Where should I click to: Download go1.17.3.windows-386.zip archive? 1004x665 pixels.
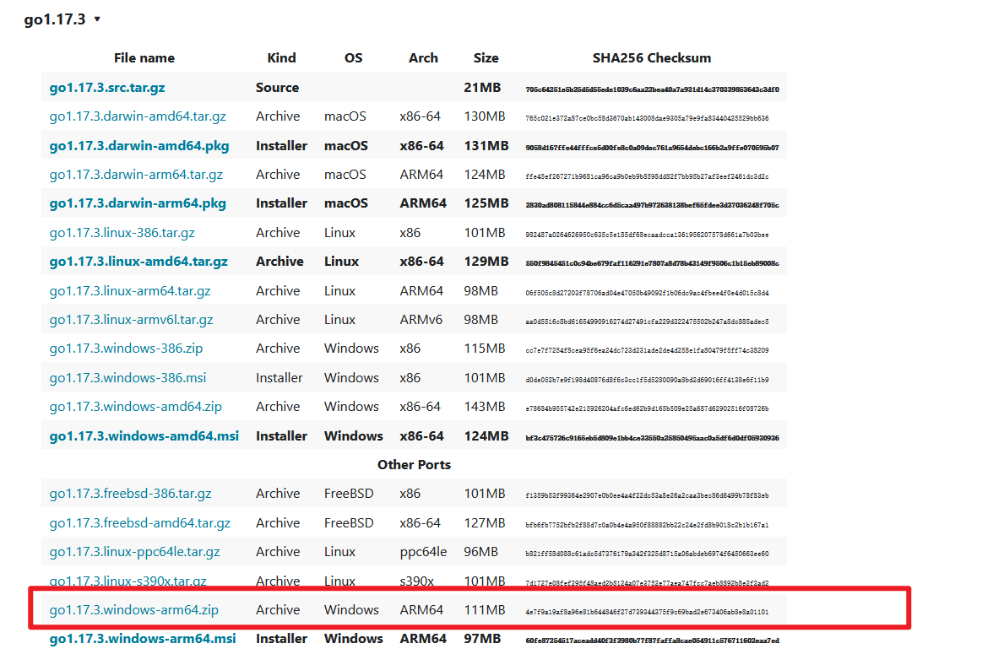(x=126, y=349)
